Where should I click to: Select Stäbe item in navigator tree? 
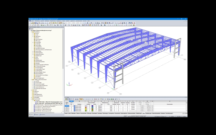(37, 57)
